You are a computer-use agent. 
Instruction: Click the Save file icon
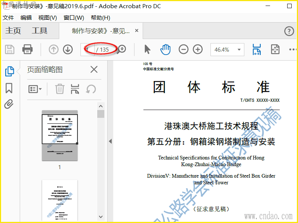(10, 49)
